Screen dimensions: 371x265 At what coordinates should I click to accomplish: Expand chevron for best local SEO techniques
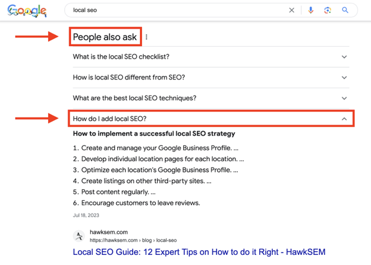click(344, 98)
